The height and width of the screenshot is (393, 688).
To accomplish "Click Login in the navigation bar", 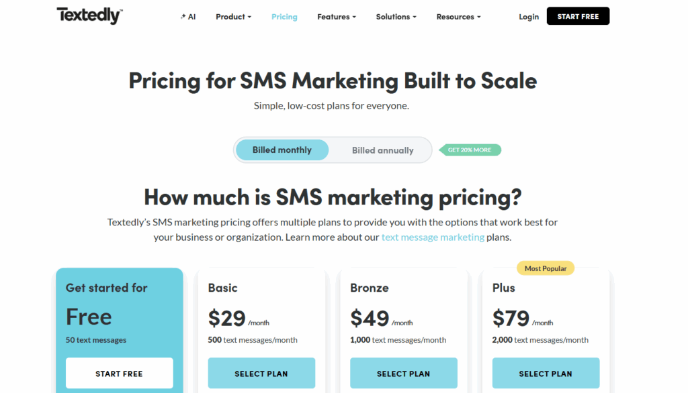I will click(x=529, y=17).
